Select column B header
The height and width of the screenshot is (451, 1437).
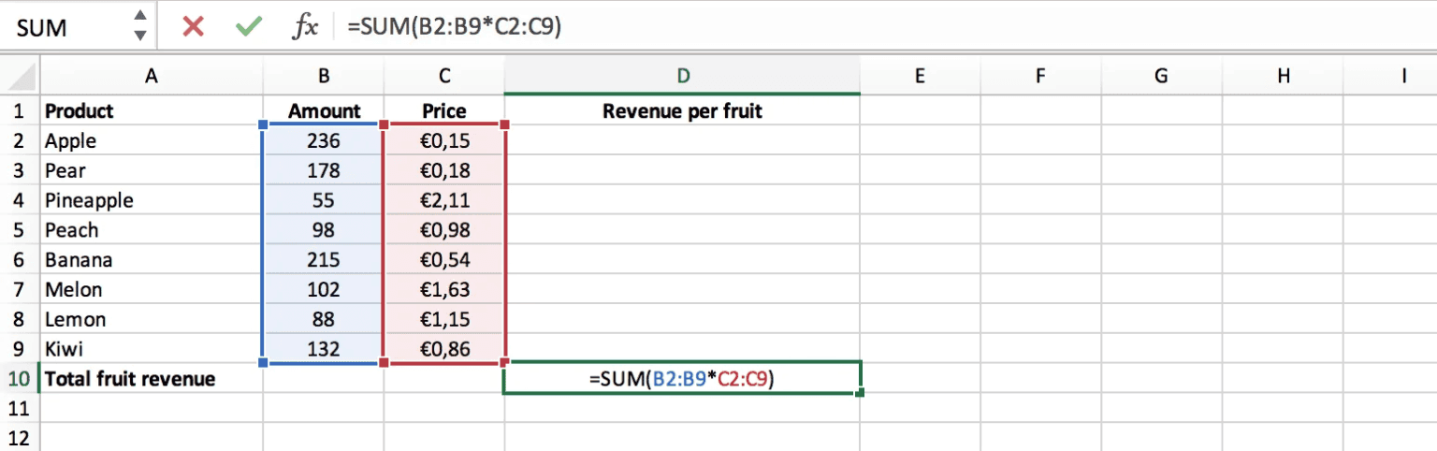[x=324, y=77]
